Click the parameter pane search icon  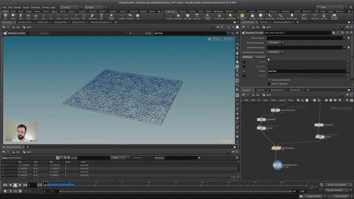pos(343,33)
